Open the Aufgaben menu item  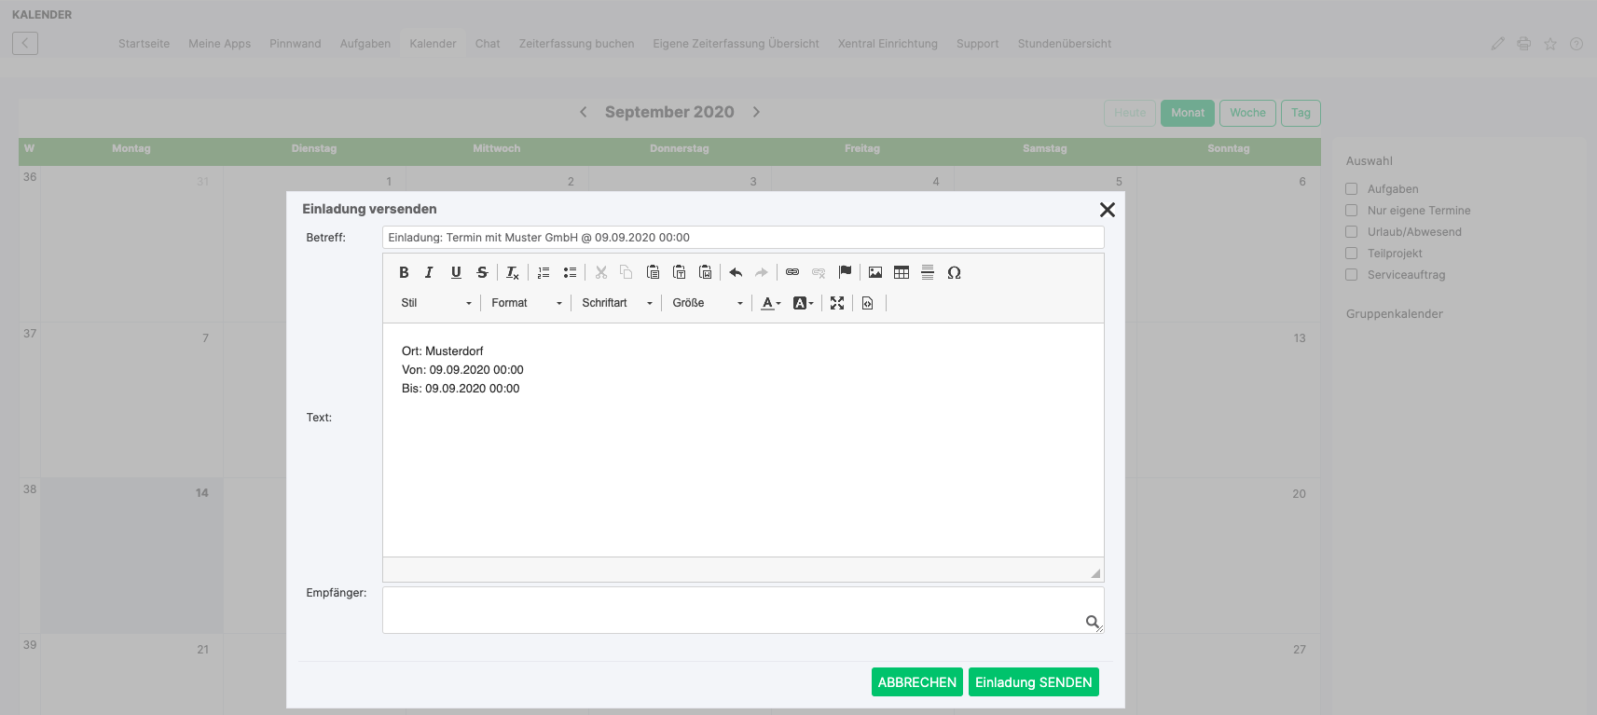[365, 44]
